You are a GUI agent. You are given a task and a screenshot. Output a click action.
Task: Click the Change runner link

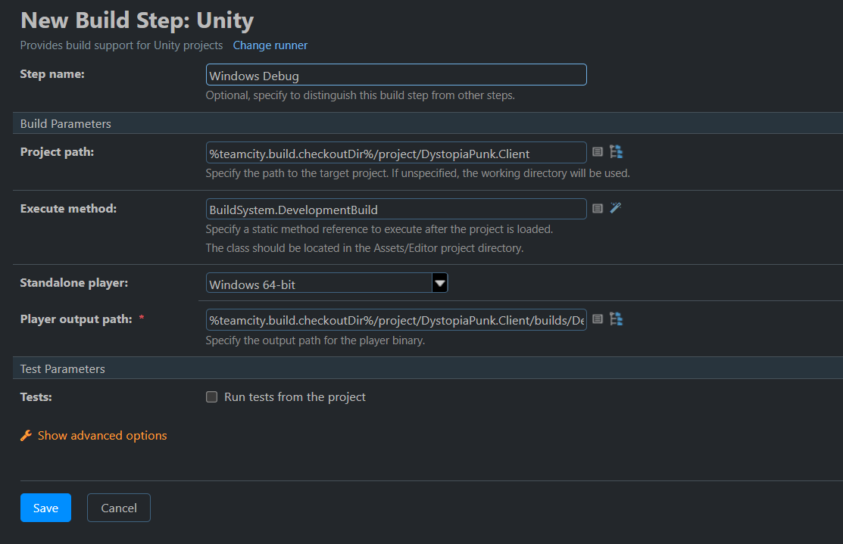[x=270, y=45]
